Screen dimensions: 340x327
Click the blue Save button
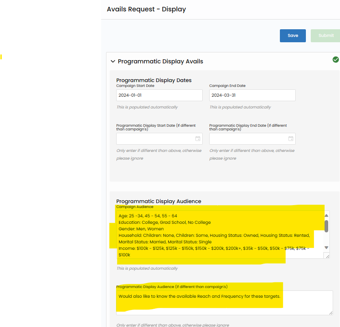[292, 36]
